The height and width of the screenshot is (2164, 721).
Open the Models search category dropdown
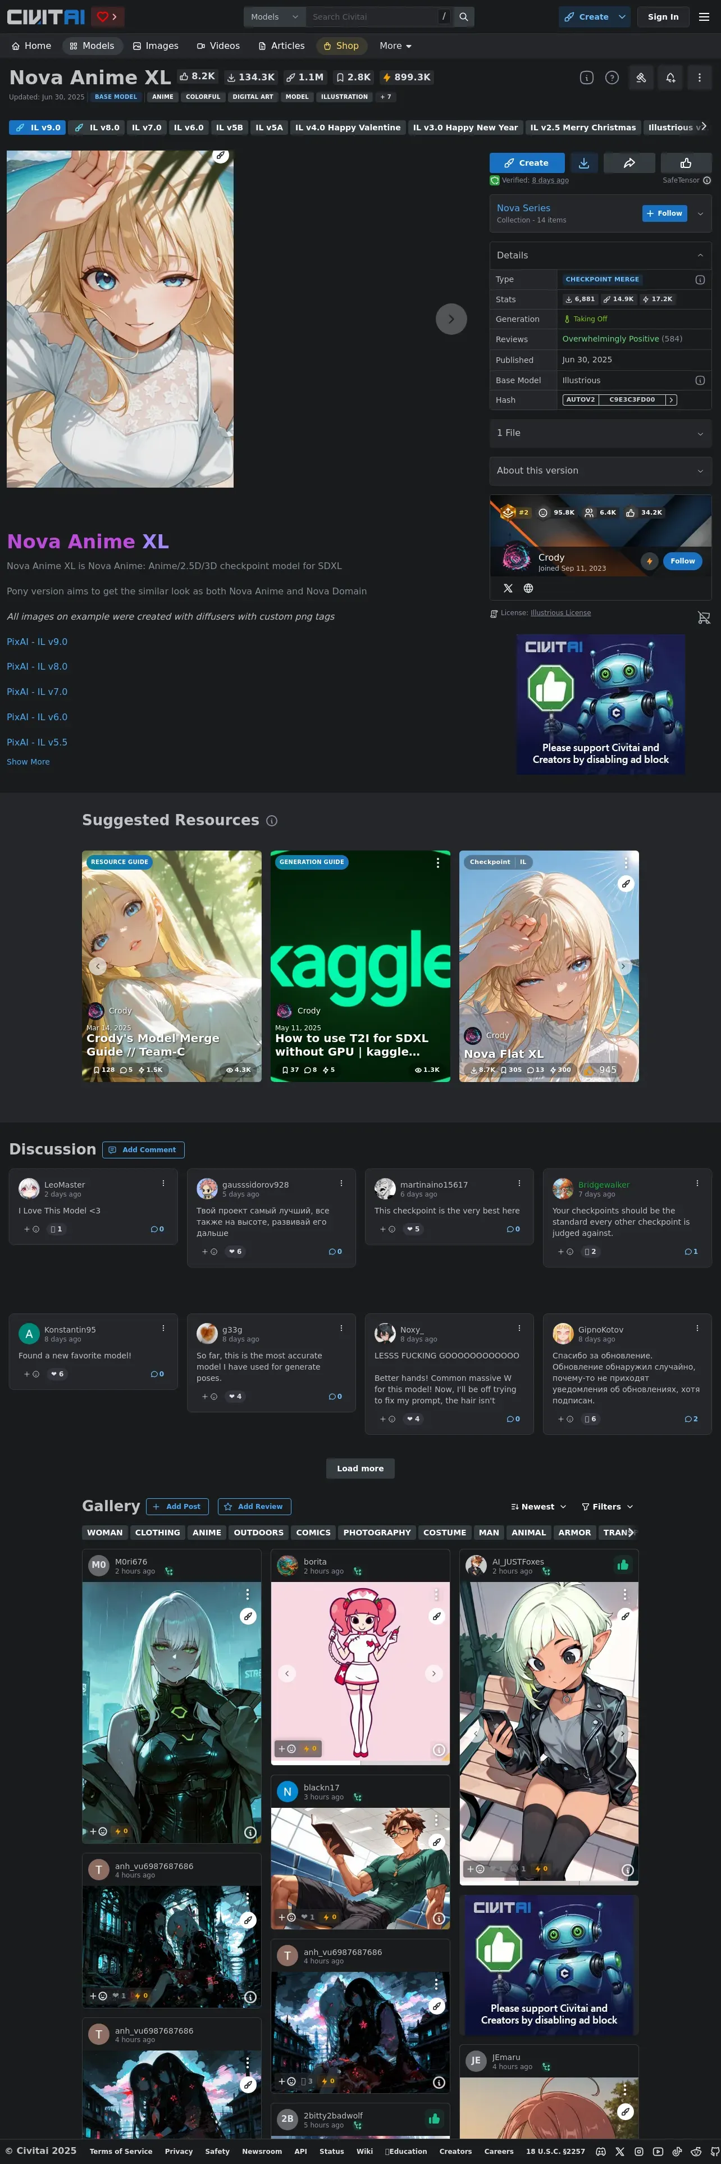(x=275, y=17)
